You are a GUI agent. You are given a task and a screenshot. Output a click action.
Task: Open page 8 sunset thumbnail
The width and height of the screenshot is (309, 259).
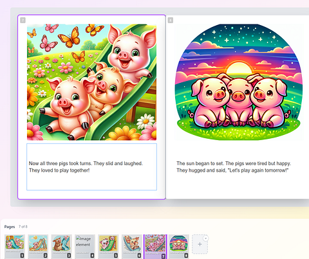tap(179, 246)
